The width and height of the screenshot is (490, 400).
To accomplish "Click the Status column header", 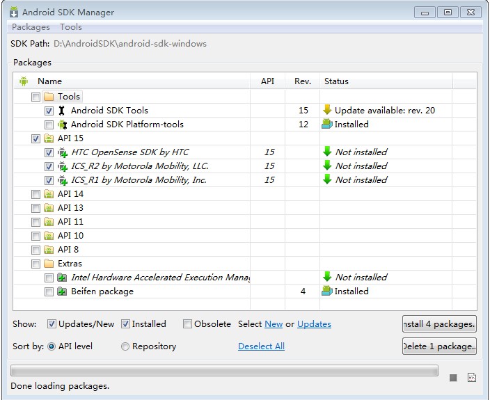I will 386,81.
